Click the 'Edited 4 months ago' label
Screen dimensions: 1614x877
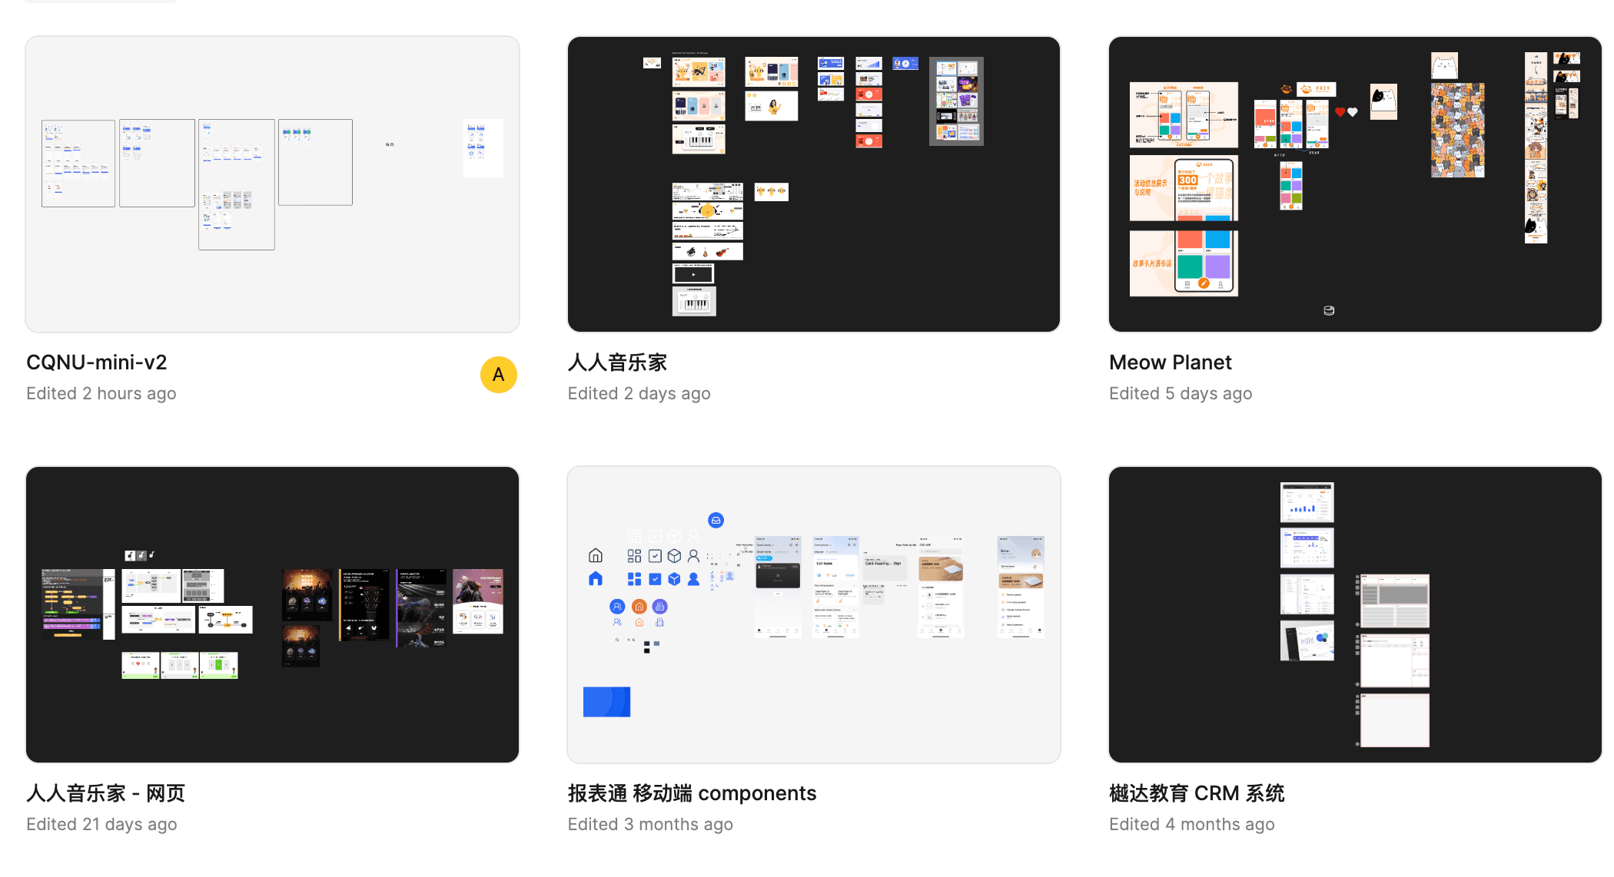click(1191, 825)
